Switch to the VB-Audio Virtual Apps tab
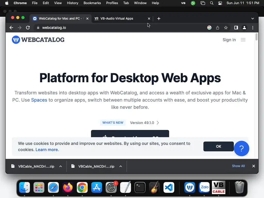This screenshot has height=198, width=264. 122,19
